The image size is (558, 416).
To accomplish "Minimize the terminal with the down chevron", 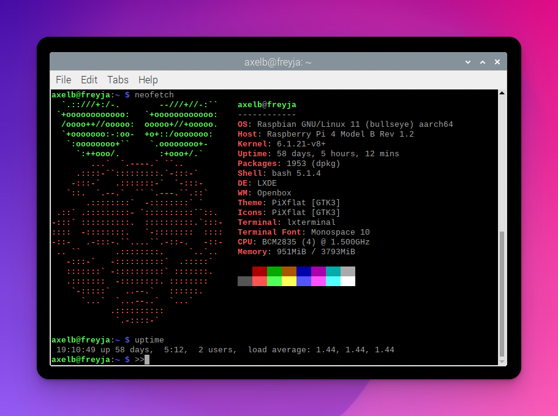I will [468, 62].
